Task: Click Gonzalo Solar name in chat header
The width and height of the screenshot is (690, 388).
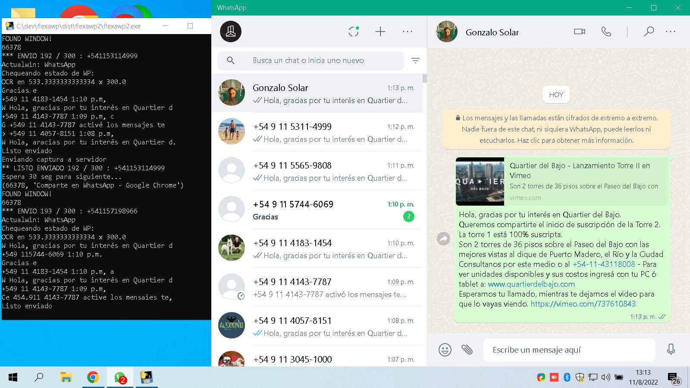Action: pyautogui.click(x=492, y=32)
